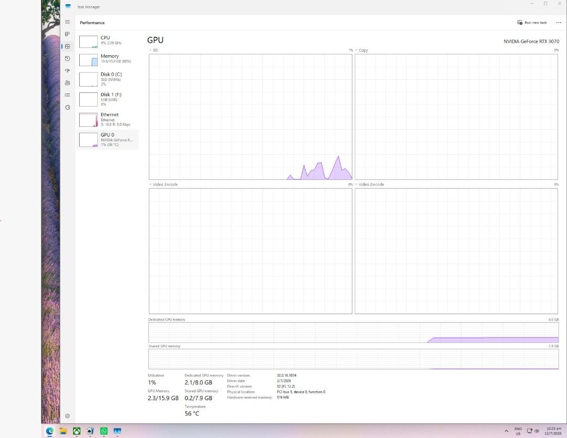Click Task Manager icon on taskbar

tap(117, 431)
